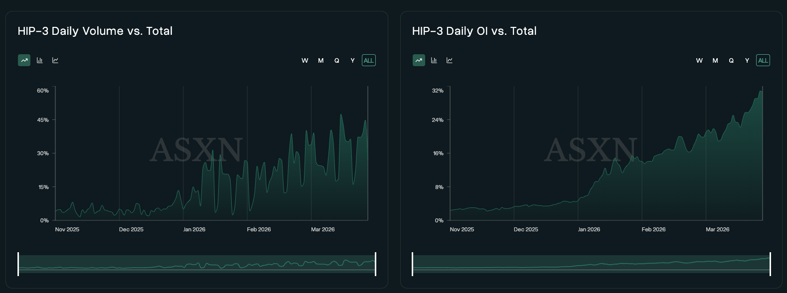Click the 24% axis label
Screen dimensions: 787x293
(438, 120)
